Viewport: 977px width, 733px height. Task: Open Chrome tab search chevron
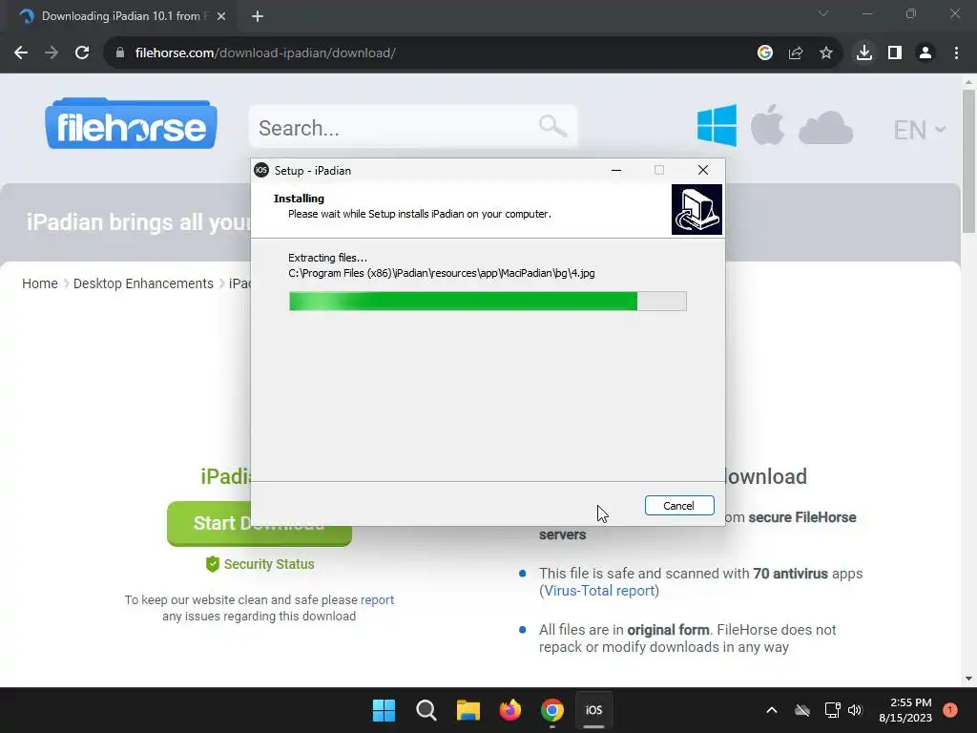(x=823, y=13)
